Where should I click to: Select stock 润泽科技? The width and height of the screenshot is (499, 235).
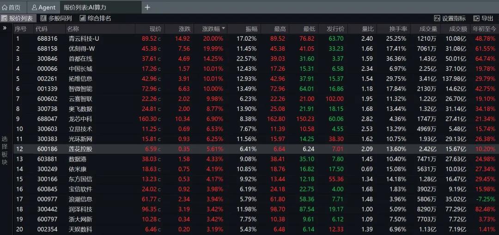point(80,209)
